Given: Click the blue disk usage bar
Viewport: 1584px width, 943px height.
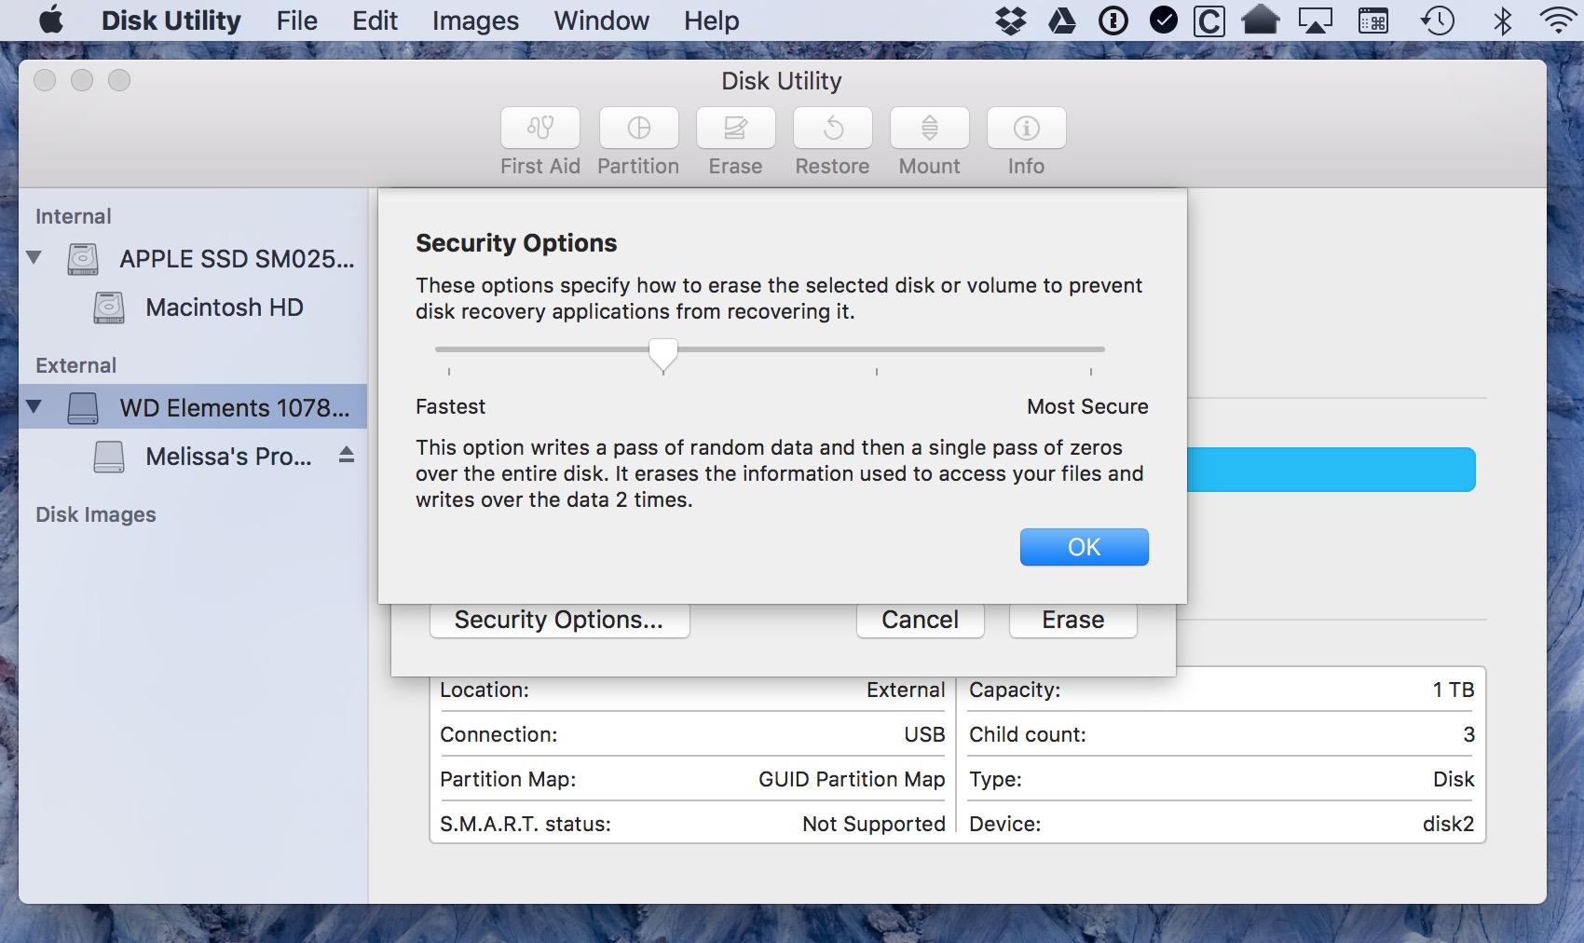Looking at the screenshot, I should click(x=1331, y=470).
